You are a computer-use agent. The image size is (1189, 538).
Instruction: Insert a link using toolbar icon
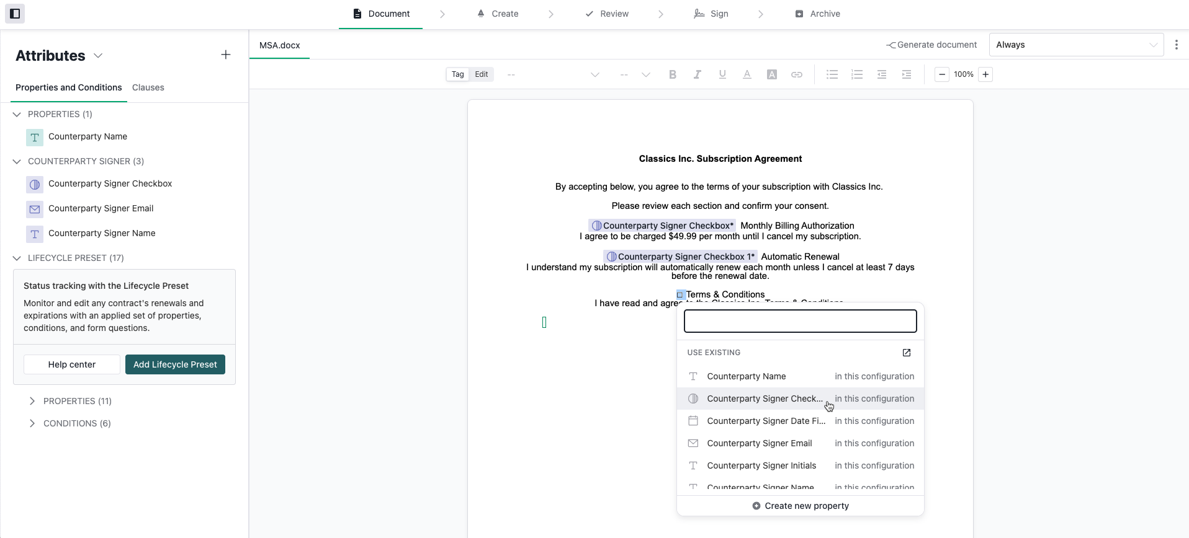(797, 74)
